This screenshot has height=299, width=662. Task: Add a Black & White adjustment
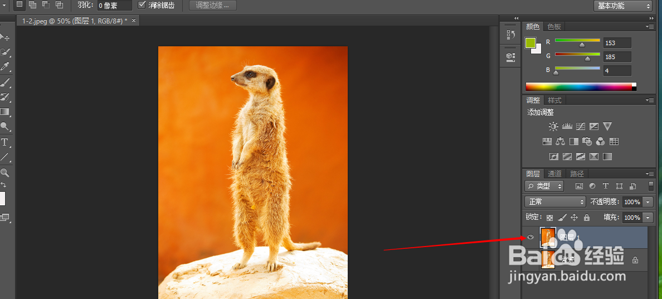tap(574, 141)
